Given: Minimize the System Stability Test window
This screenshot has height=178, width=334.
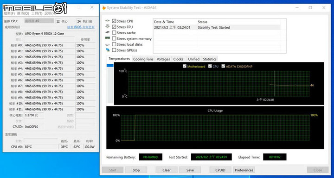Looking at the screenshot, I should pos(297,8).
